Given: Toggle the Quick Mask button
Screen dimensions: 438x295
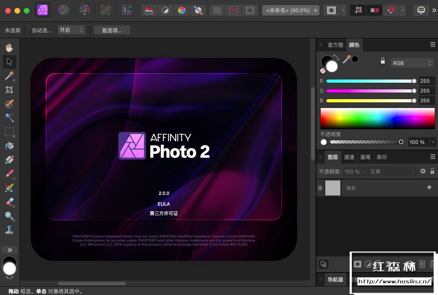Looking at the screenshot, I should tap(331, 11).
